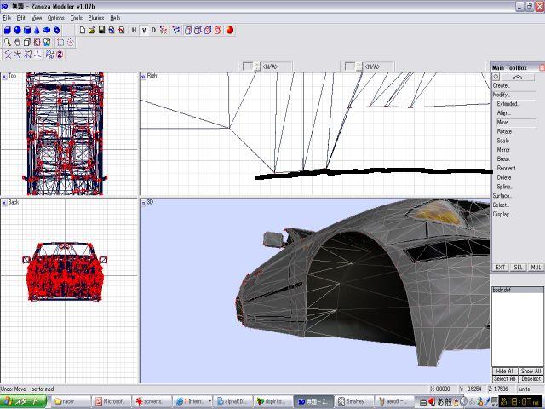Click the Open folder toolbar icon

click(x=91, y=30)
